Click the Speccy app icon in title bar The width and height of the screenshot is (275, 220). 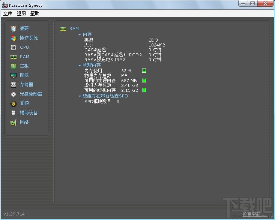pos(5,5)
